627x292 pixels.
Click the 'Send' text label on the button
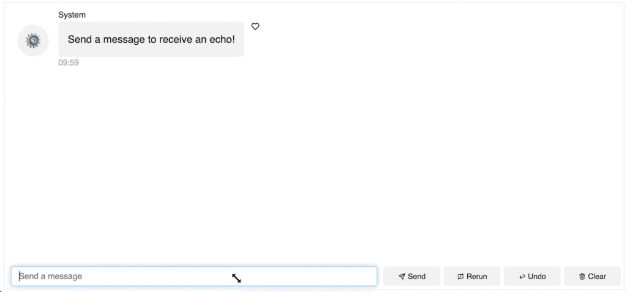[x=416, y=277]
